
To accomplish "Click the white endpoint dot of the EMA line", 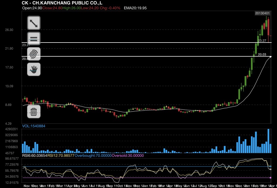I will coord(271,57).
